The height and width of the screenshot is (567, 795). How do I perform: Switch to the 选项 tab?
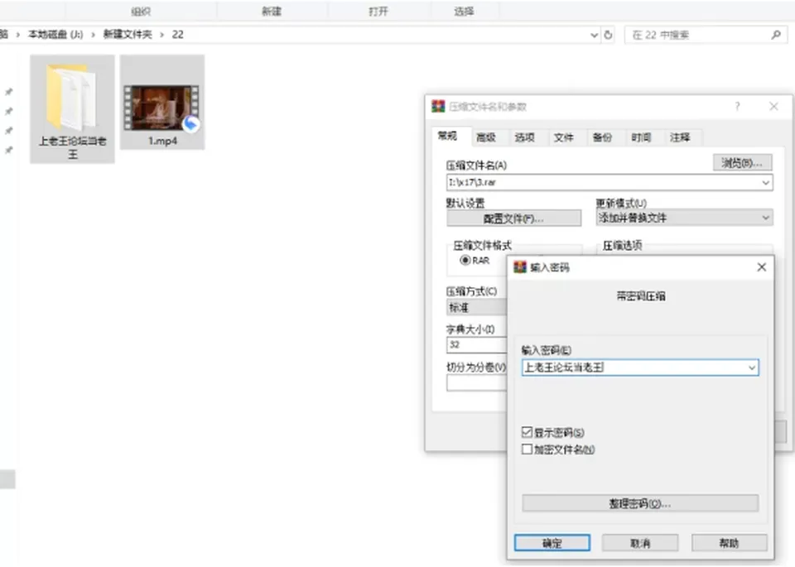point(525,137)
